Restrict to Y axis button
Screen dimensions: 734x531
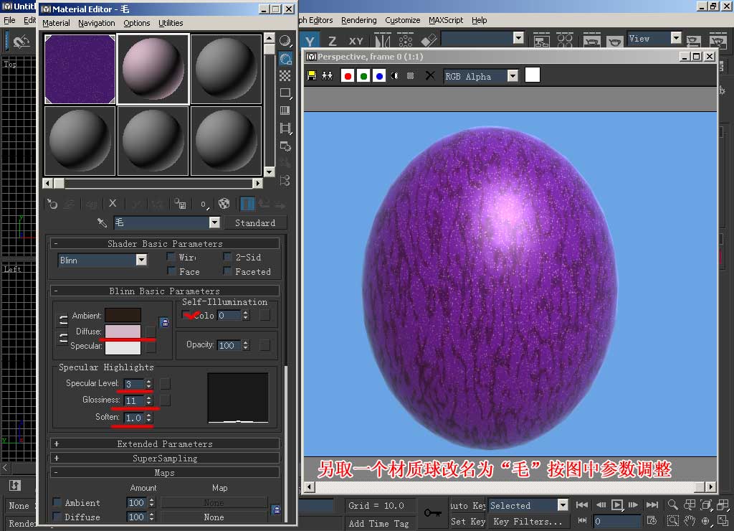pyautogui.click(x=310, y=41)
